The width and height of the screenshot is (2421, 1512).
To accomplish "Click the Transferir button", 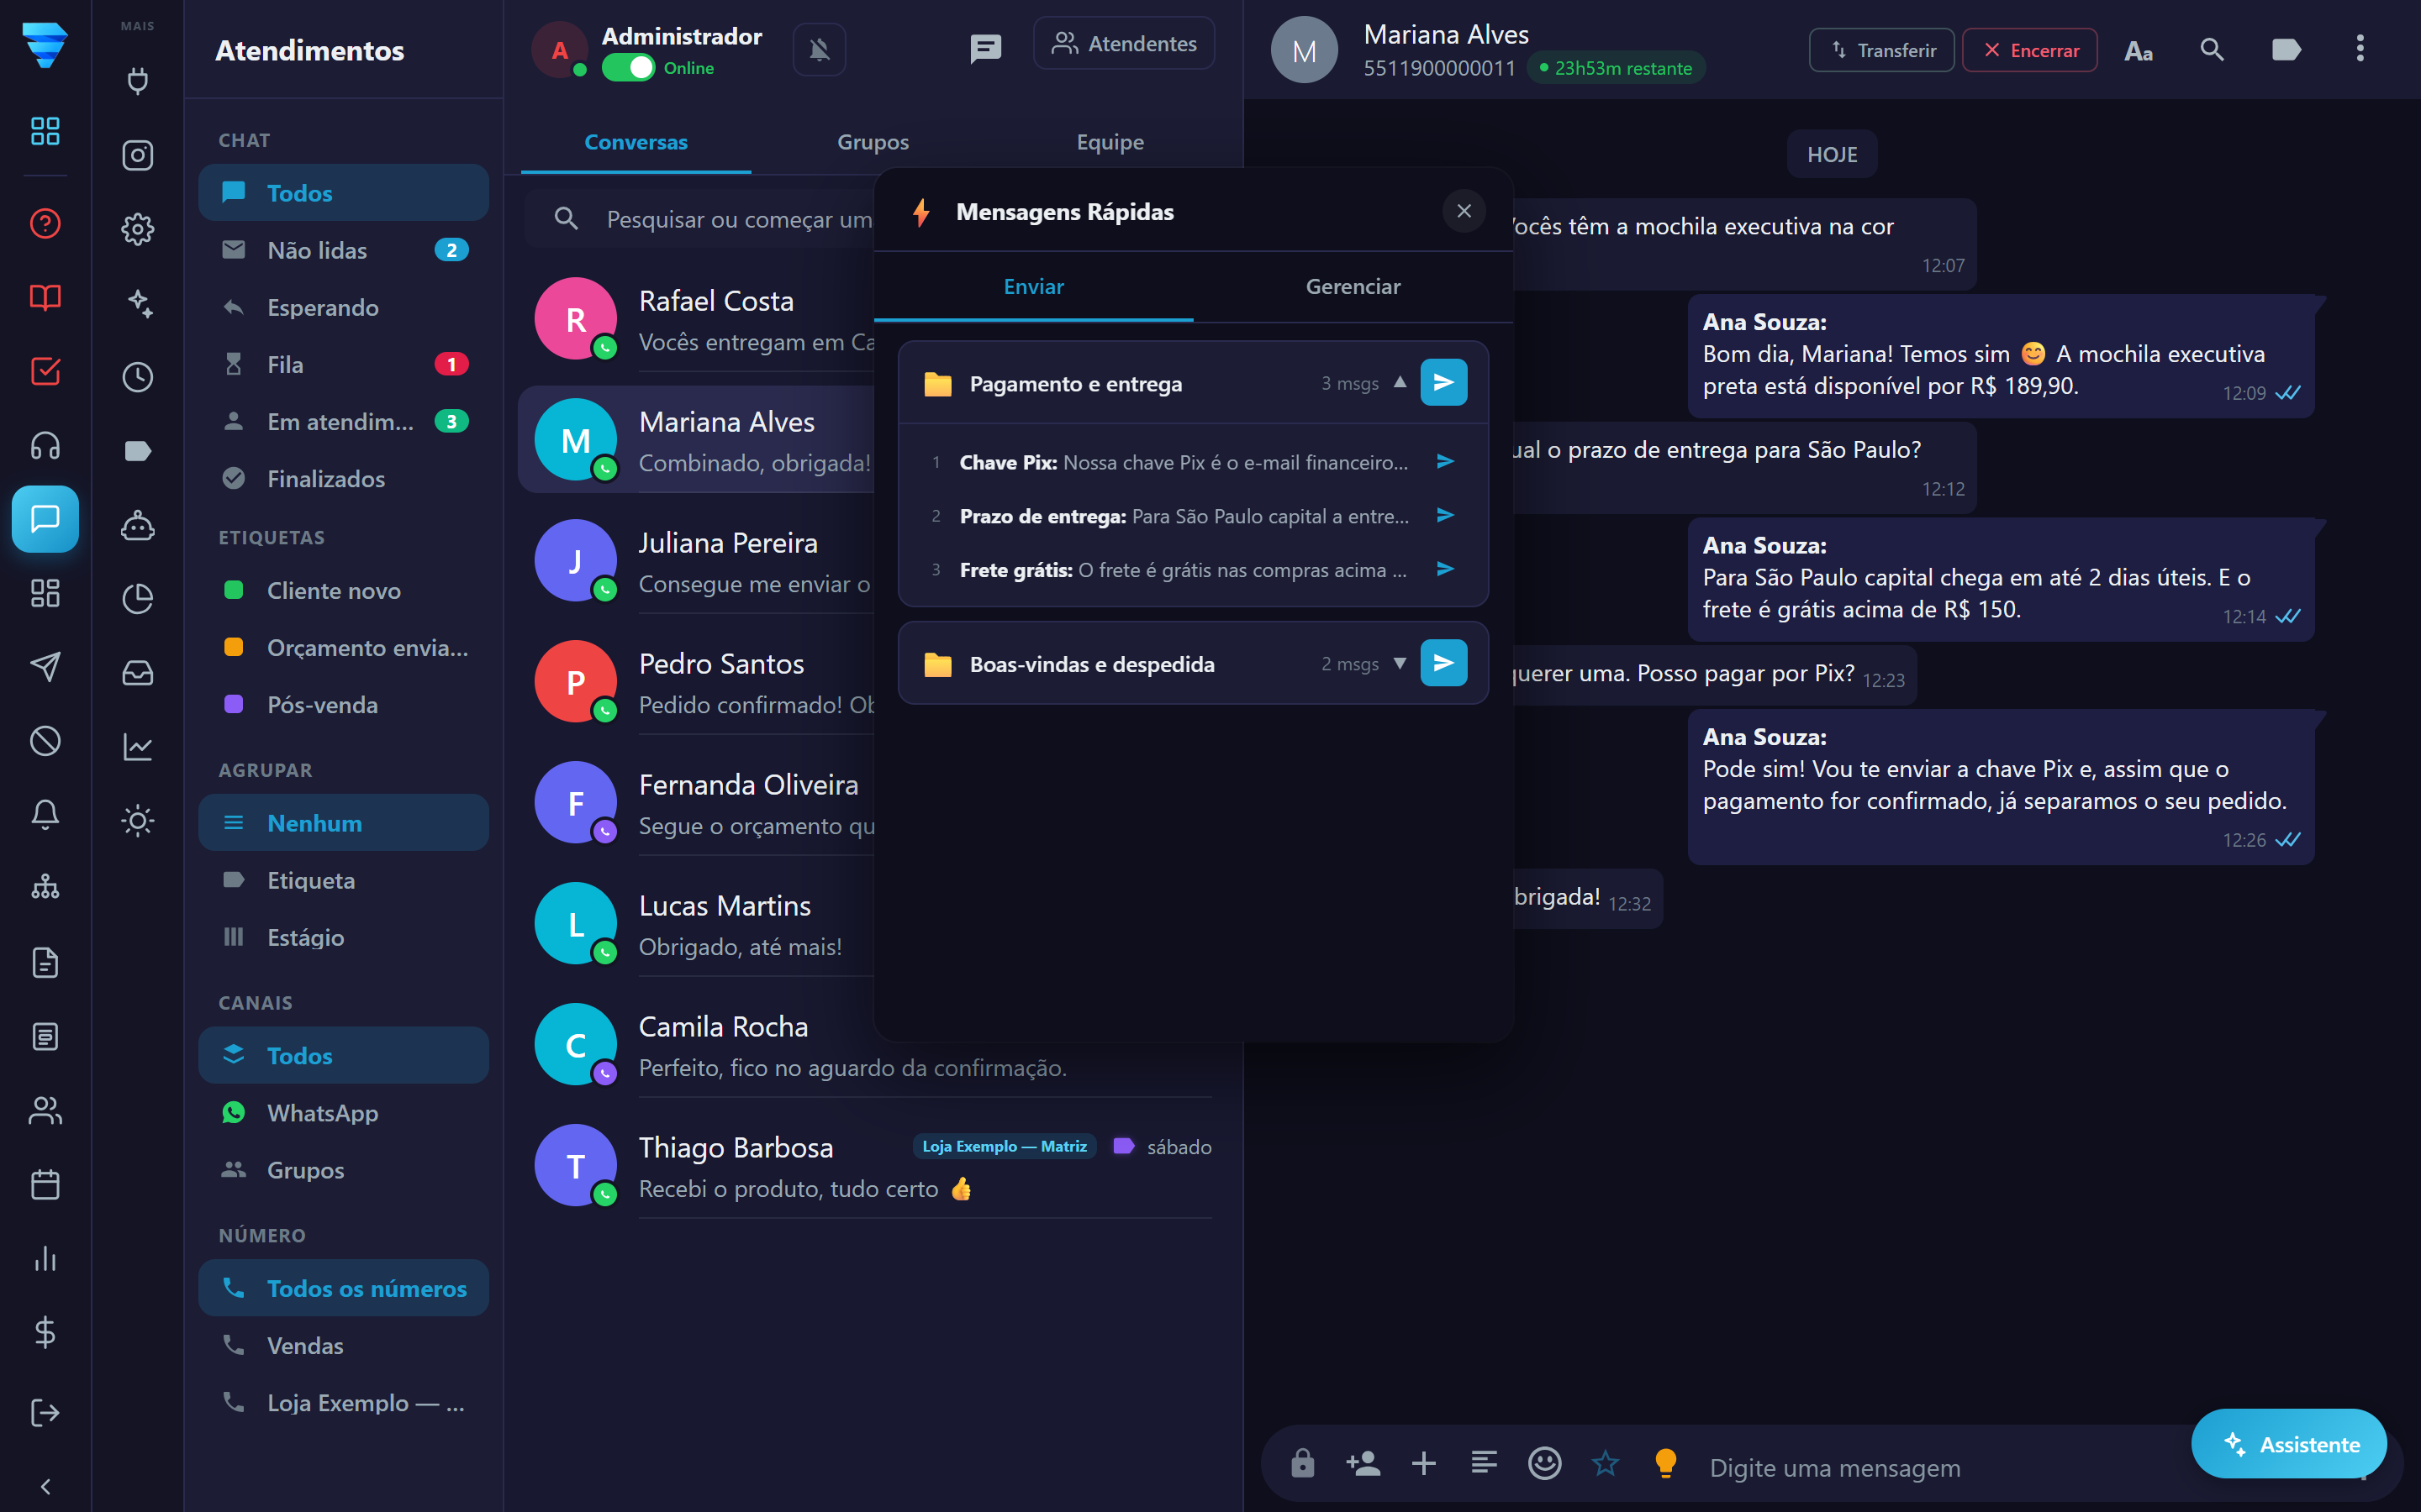I will pyautogui.click(x=1880, y=50).
